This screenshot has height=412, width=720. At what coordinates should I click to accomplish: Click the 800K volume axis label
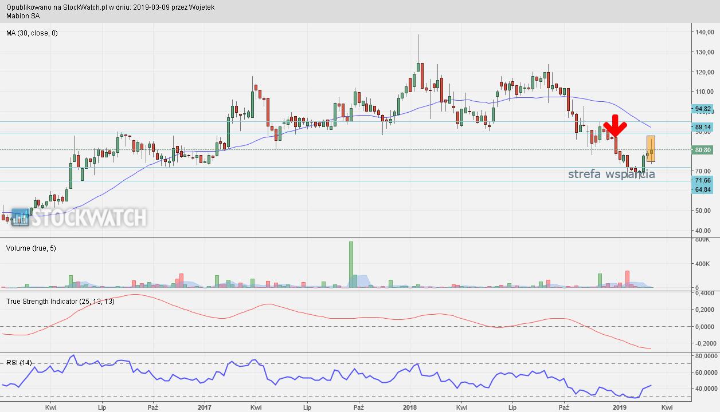(703, 240)
